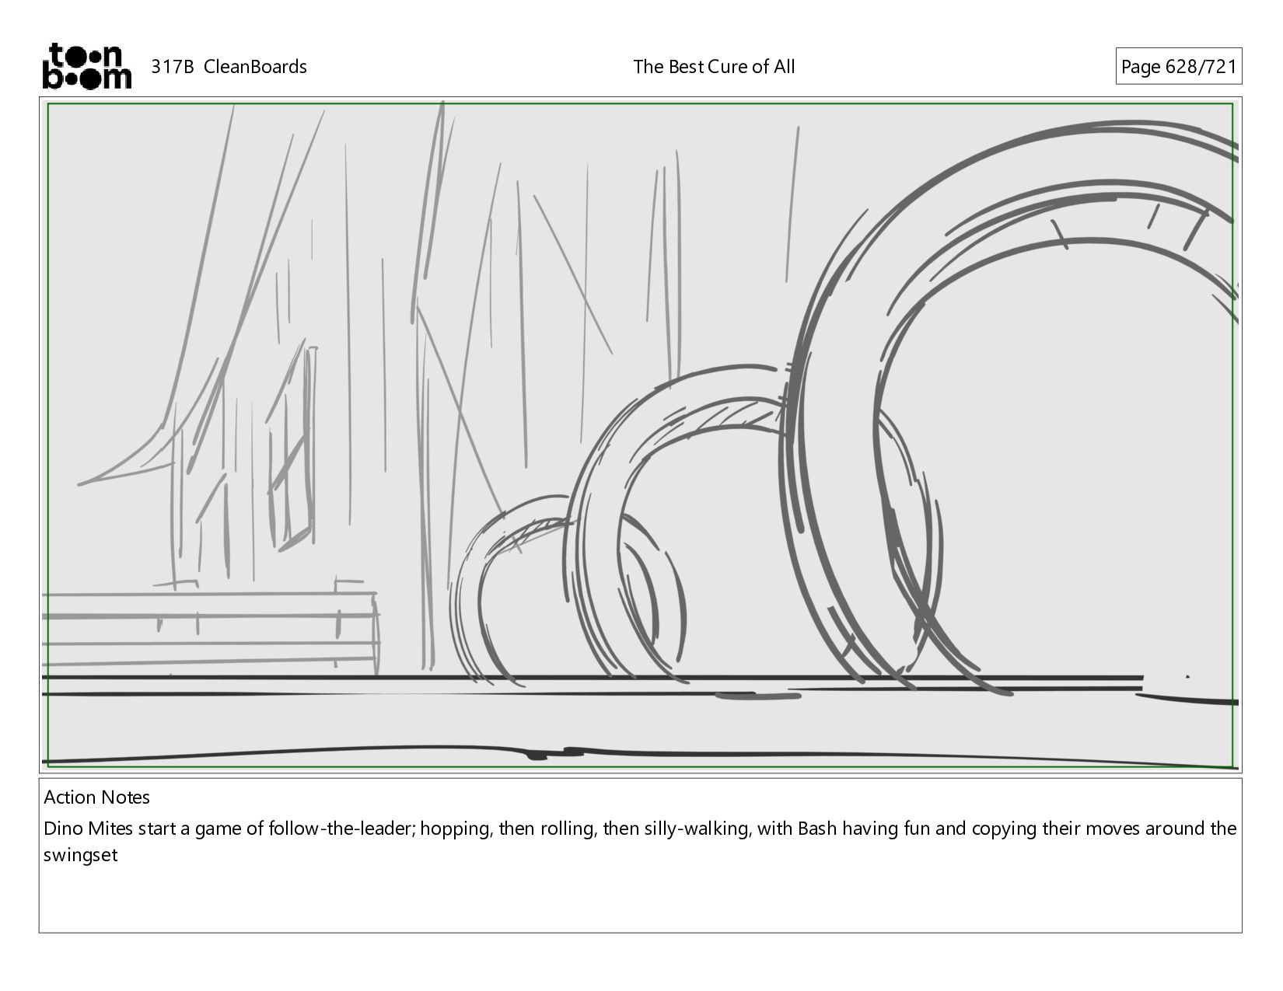The image size is (1283, 991).
Task: Click the action notes text about Dino Mites
Action: (x=640, y=842)
